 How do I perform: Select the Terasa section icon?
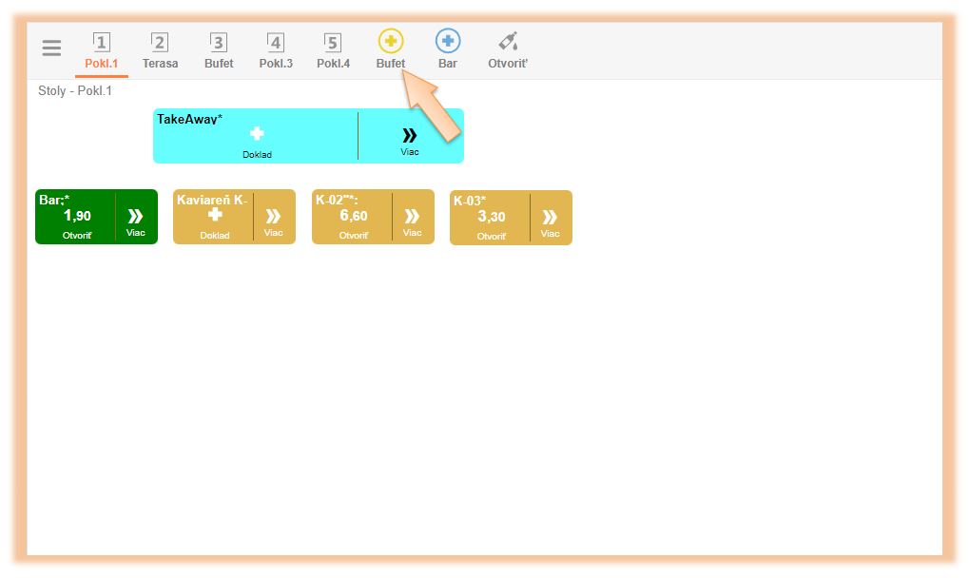click(x=160, y=43)
